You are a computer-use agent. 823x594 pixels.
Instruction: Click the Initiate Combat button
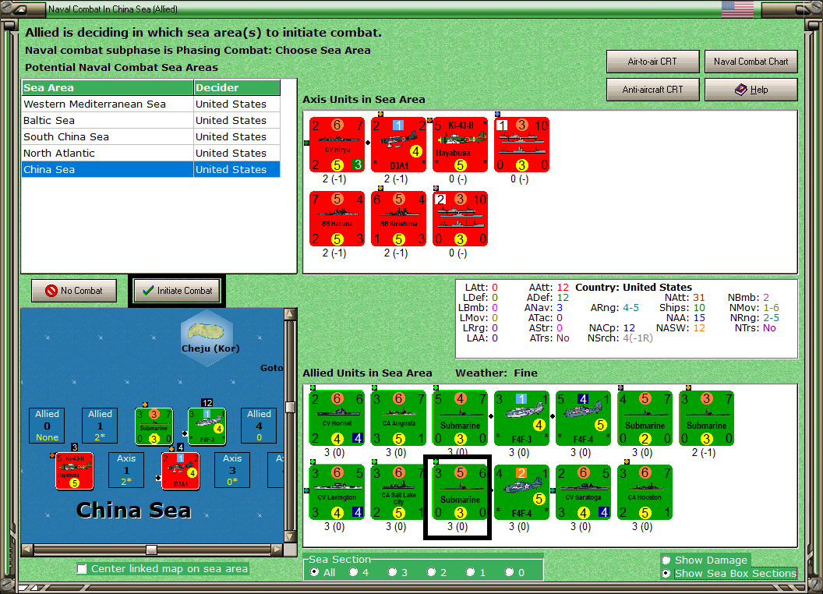point(177,291)
